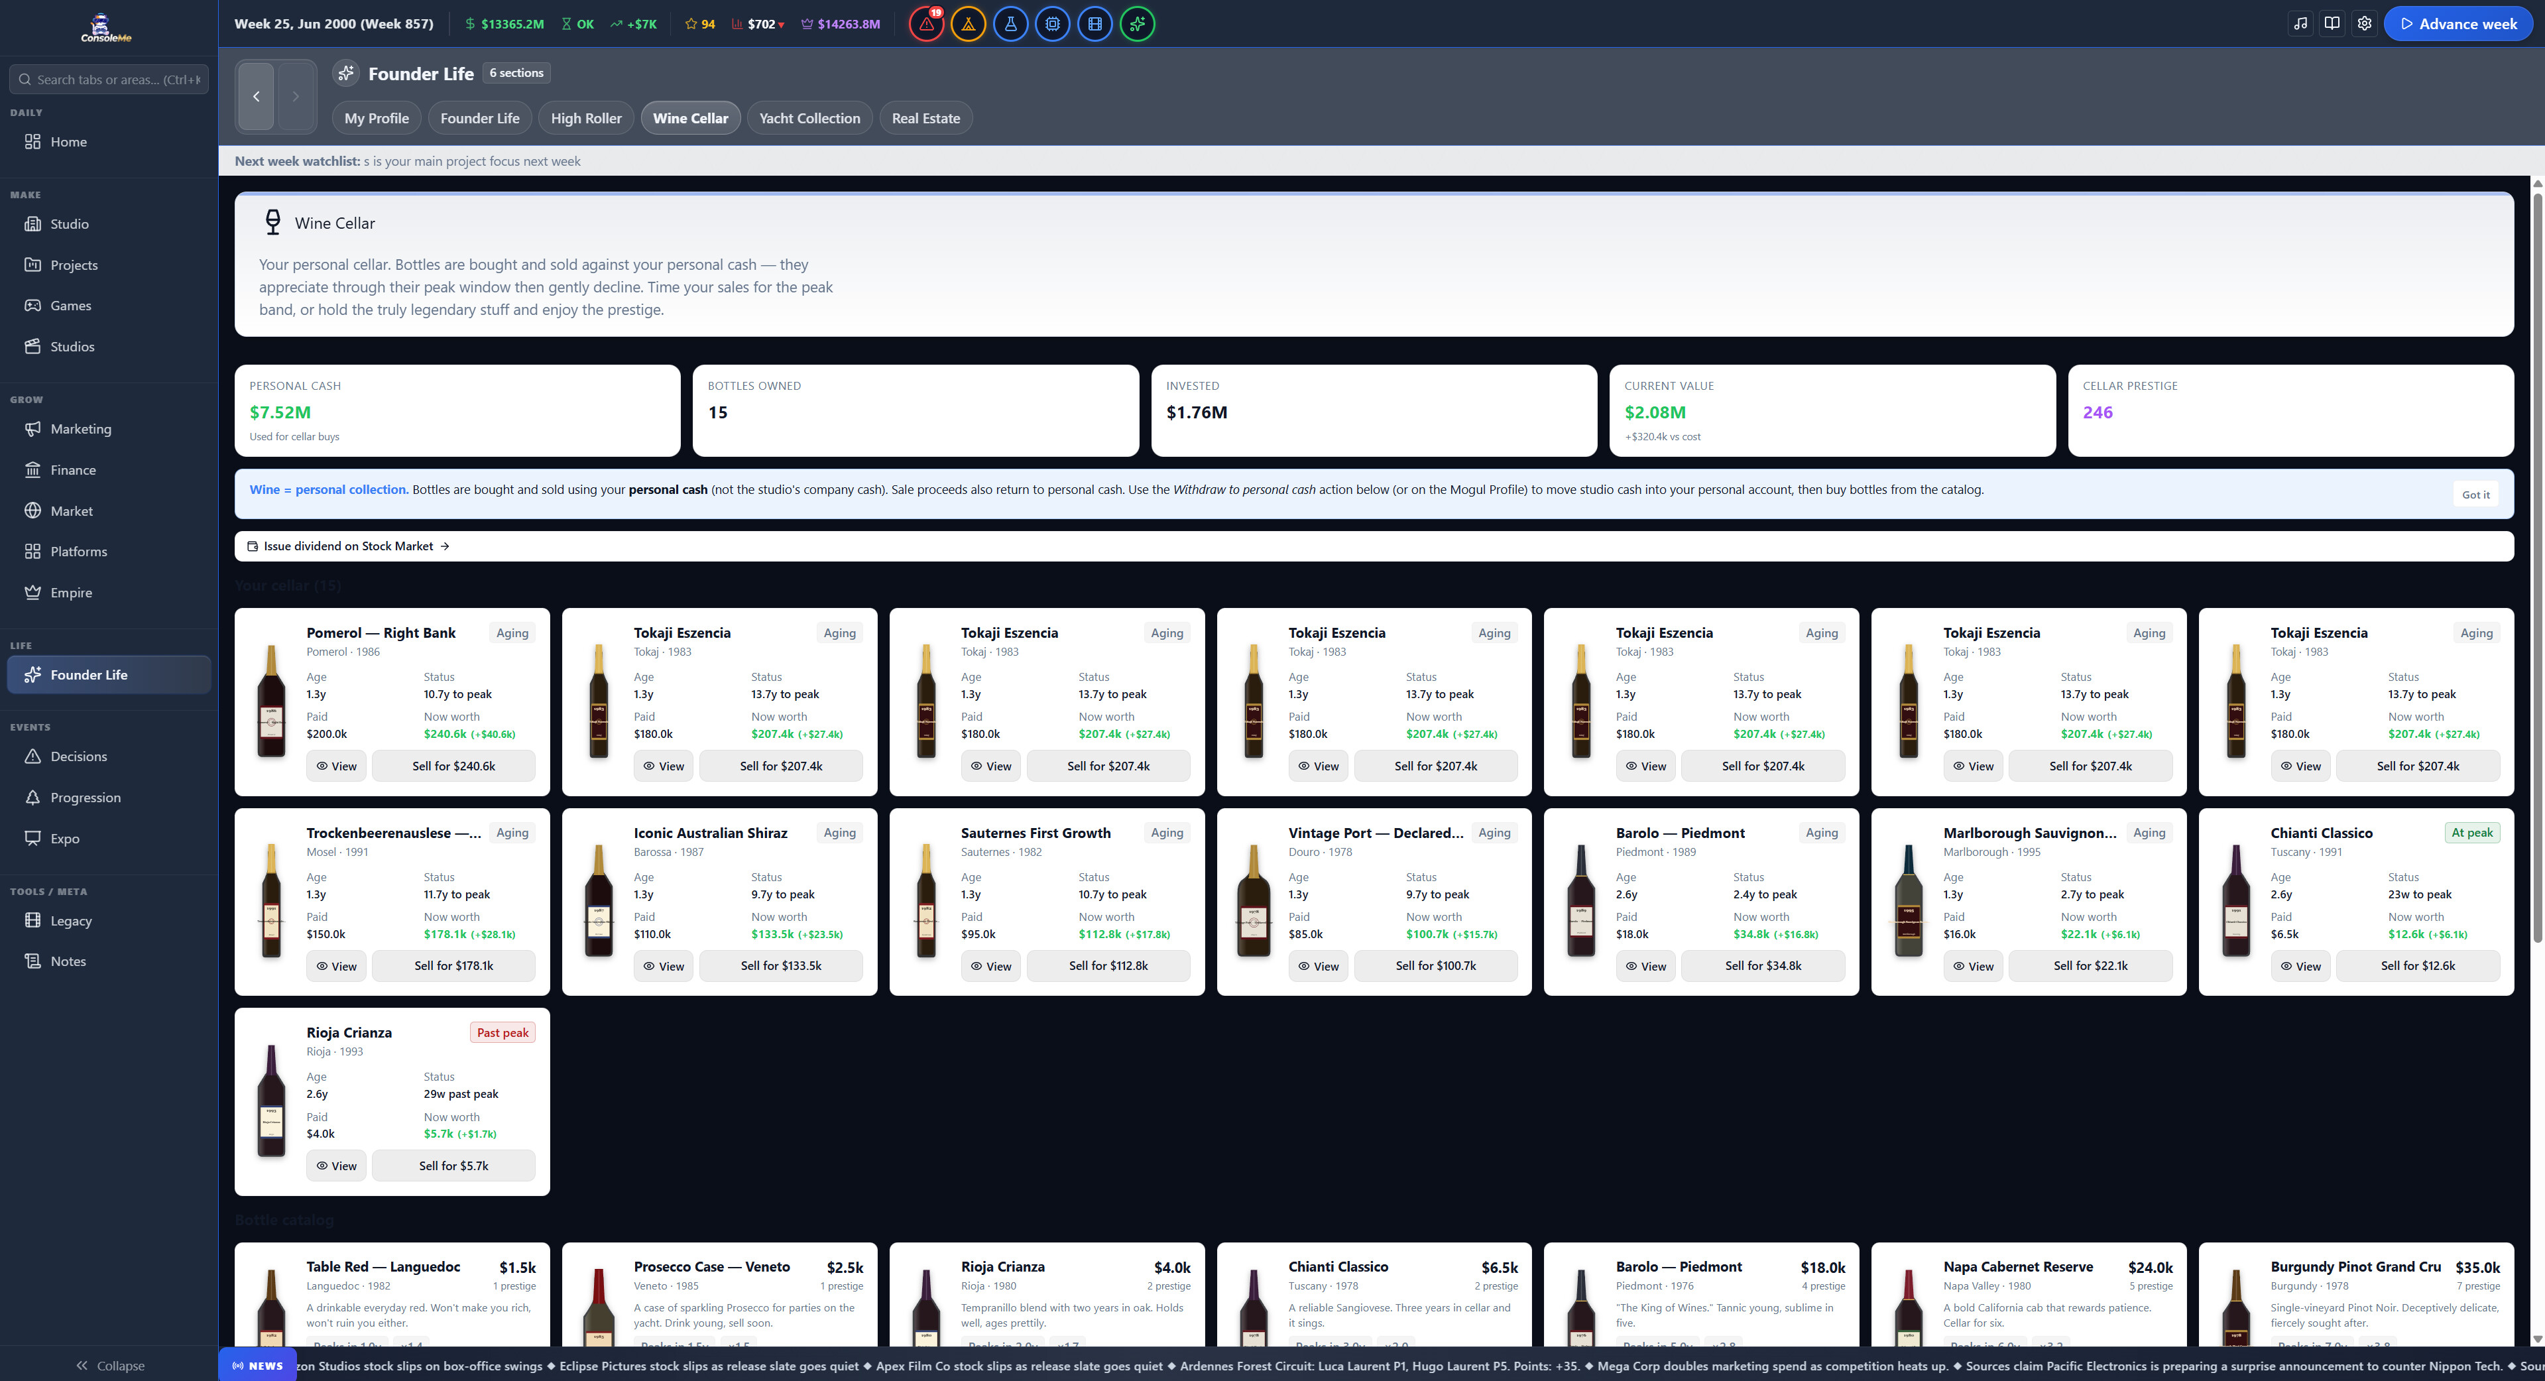
Task: Collapse the sidebar
Action: [x=109, y=1365]
